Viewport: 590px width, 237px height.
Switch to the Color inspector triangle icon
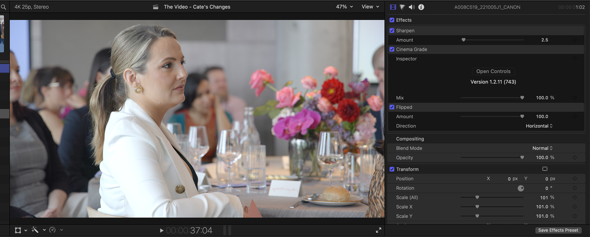(x=403, y=7)
